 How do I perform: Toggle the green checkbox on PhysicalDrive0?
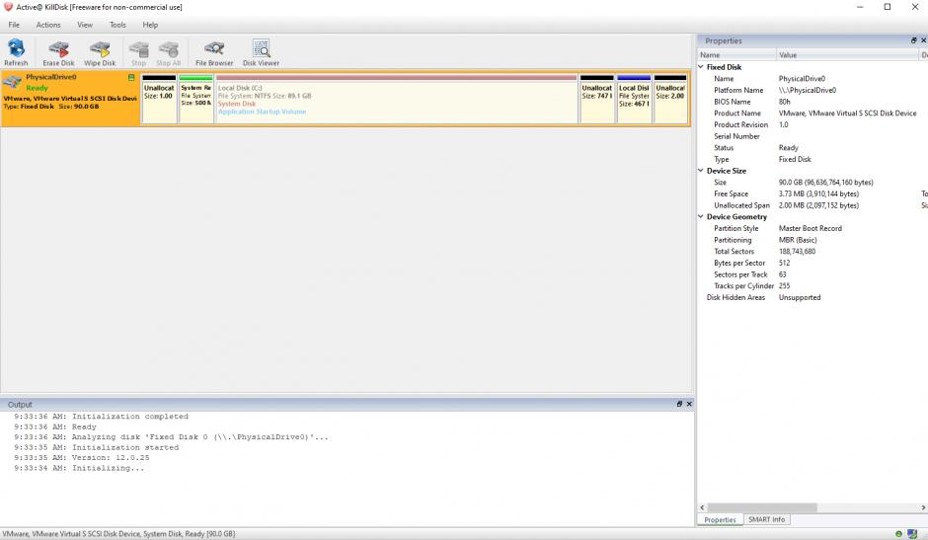click(132, 77)
